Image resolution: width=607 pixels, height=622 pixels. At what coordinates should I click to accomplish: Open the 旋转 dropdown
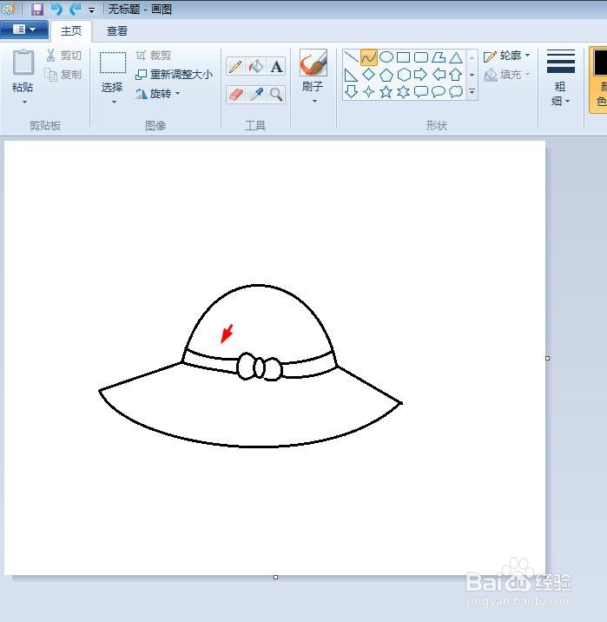click(158, 94)
